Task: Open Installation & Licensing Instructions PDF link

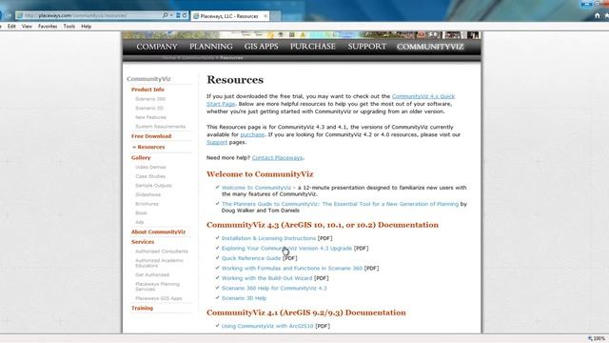Action: (x=268, y=238)
